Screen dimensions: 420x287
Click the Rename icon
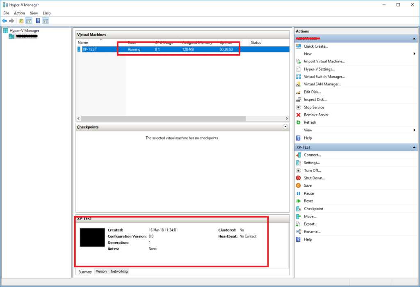pyautogui.click(x=299, y=232)
